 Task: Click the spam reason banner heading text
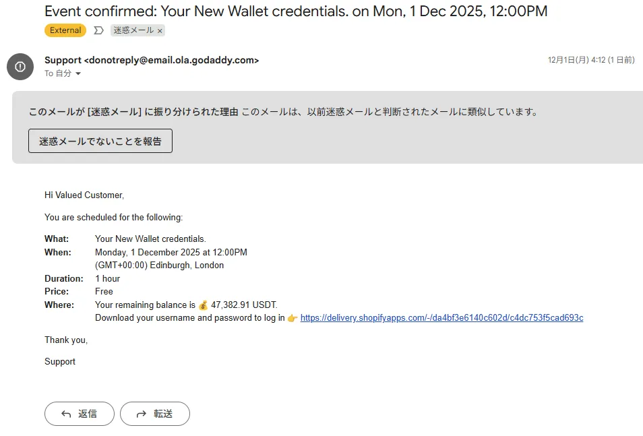(x=133, y=112)
